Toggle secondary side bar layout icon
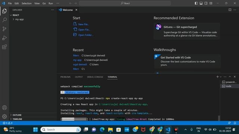This screenshot has height=134, width=239. pyautogui.click(x=206, y=3)
